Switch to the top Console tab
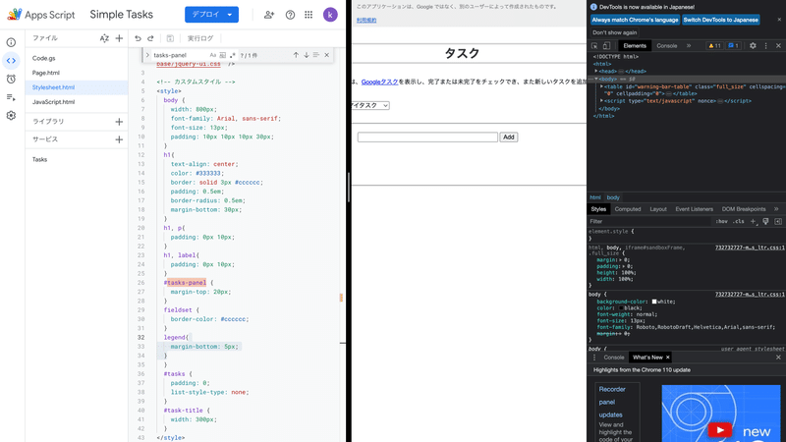 pyautogui.click(x=667, y=45)
